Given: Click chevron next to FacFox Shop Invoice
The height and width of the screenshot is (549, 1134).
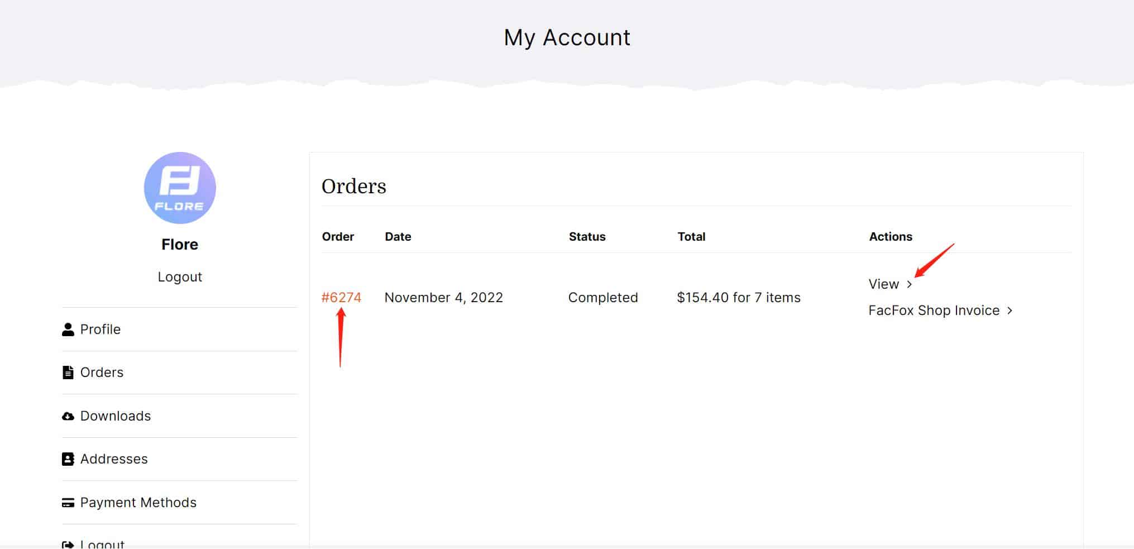Looking at the screenshot, I should [1009, 311].
